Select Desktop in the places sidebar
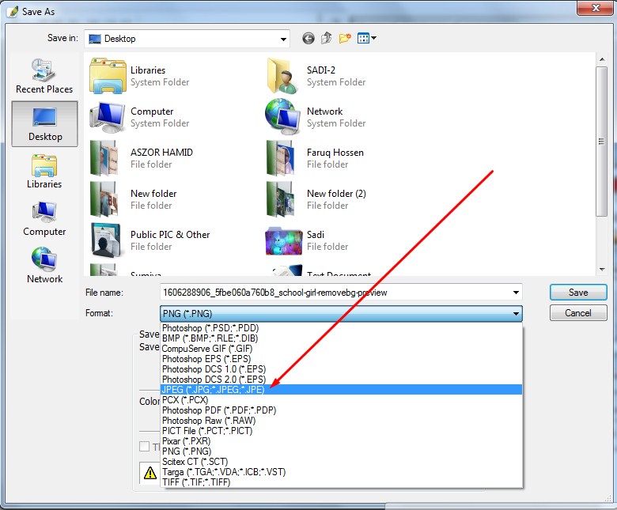The image size is (617, 510). [44, 124]
